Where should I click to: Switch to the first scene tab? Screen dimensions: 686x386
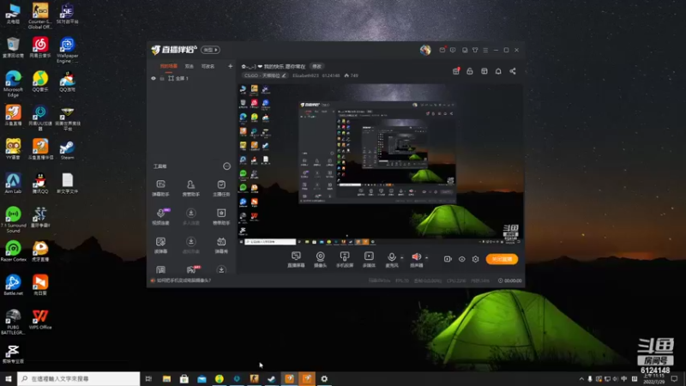(x=169, y=66)
